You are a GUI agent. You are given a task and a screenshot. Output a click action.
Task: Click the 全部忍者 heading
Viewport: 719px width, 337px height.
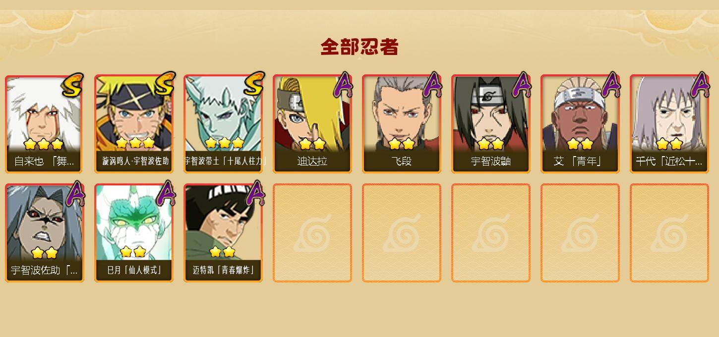(x=359, y=47)
